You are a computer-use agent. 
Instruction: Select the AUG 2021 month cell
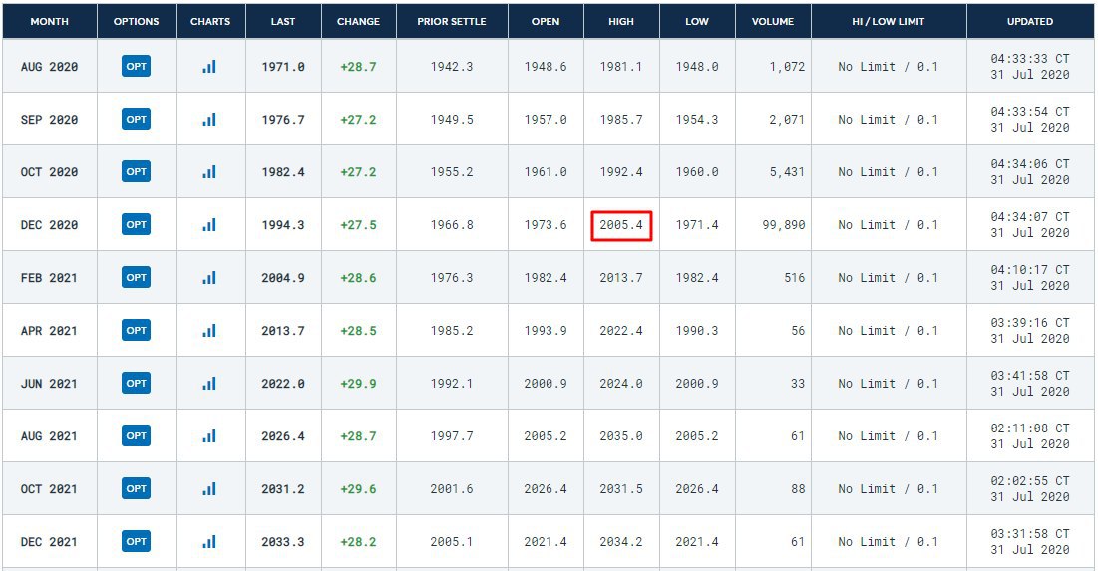point(49,436)
